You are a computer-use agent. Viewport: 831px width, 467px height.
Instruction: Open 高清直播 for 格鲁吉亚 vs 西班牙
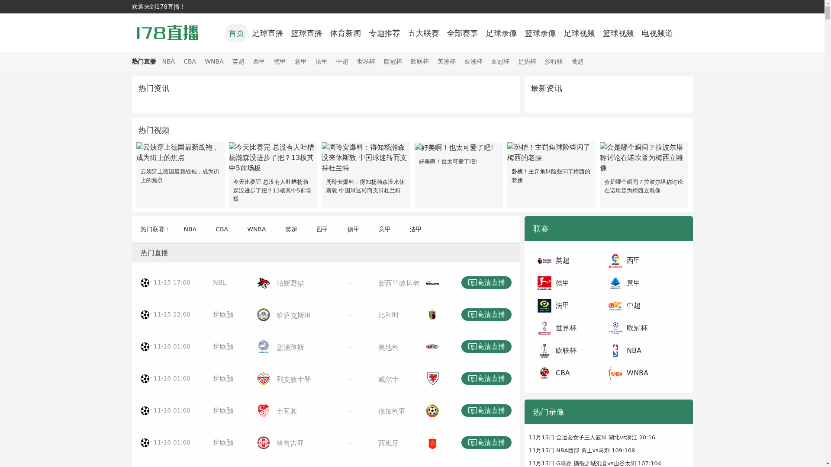pyautogui.click(x=486, y=443)
